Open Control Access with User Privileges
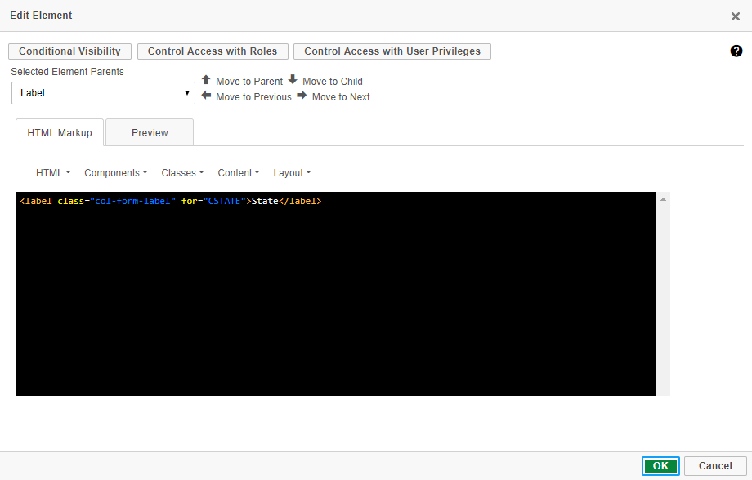The image size is (752, 480). point(392,51)
